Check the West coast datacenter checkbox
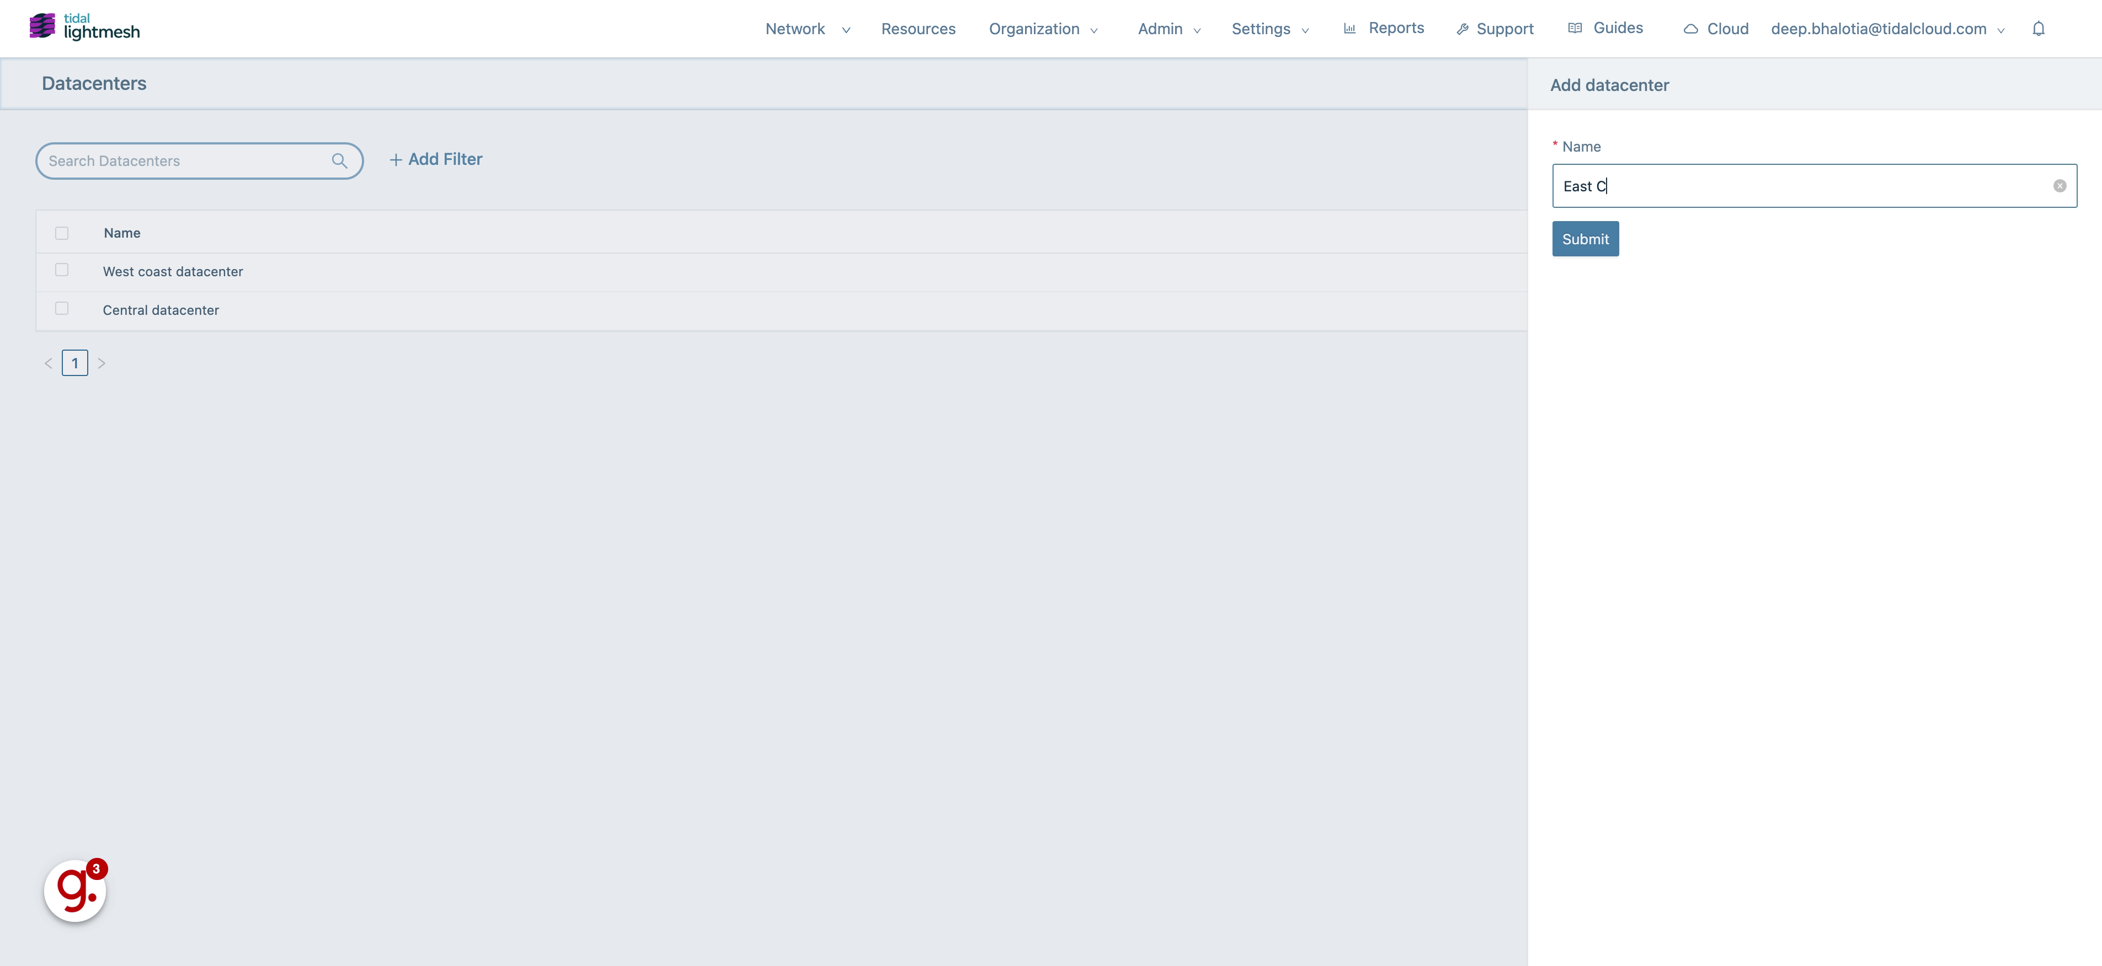 (61, 270)
